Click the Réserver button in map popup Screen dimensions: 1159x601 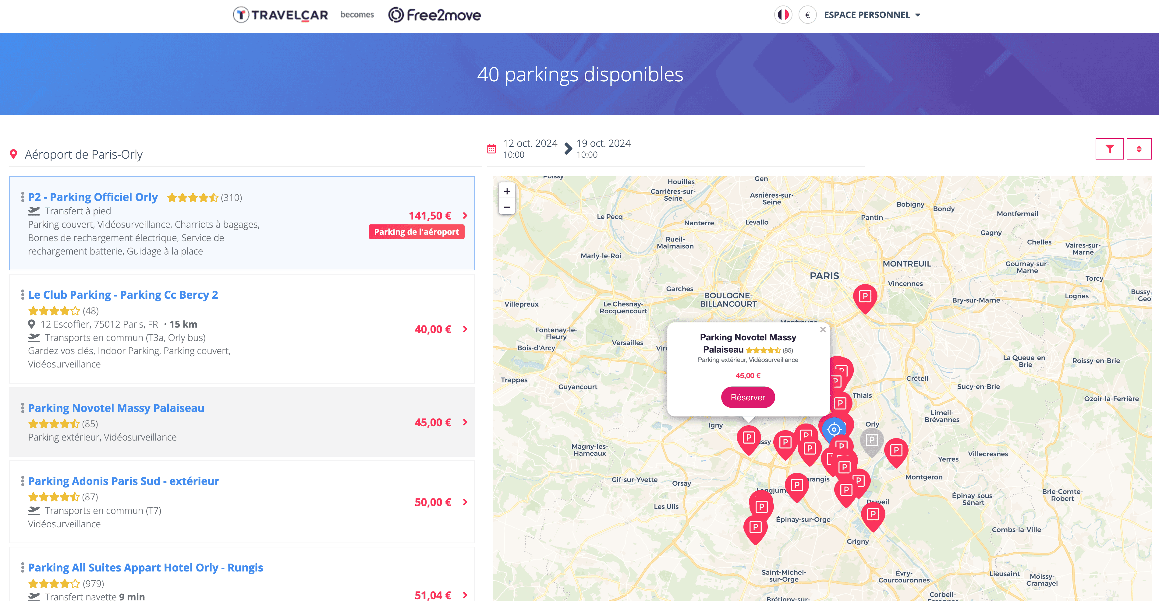coord(748,397)
